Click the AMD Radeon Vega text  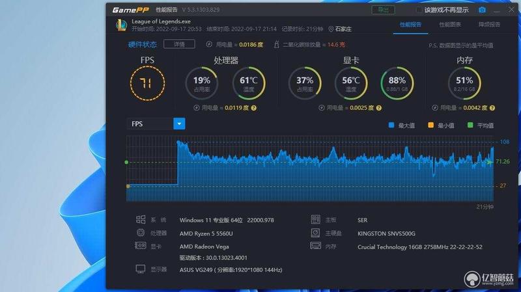[204, 246]
